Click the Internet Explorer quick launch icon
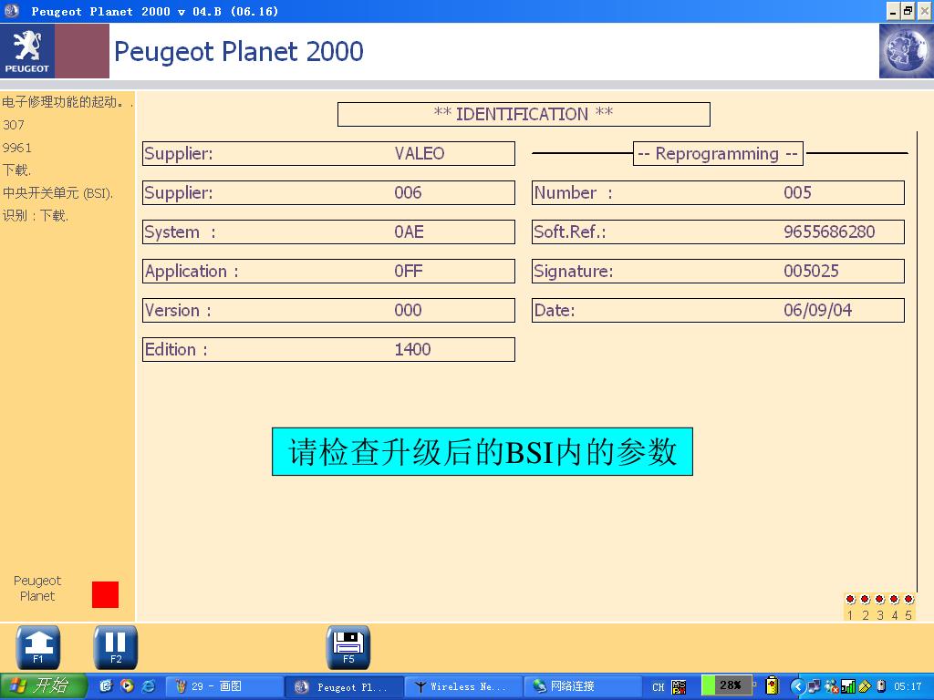 (x=149, y=686)
